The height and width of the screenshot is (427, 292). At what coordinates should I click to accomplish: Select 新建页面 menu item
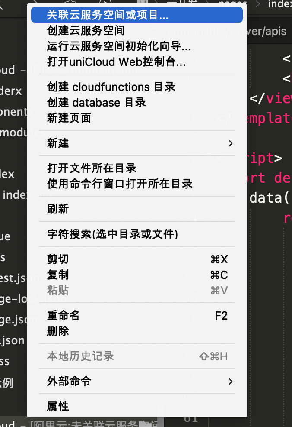pos(137,118)
